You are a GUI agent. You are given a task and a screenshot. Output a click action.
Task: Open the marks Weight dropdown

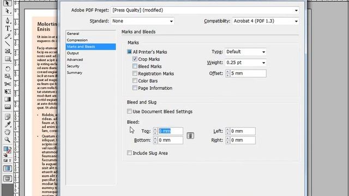pyautogui.click(x=246, y=63)
